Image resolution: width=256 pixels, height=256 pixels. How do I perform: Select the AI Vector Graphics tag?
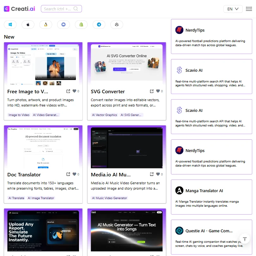pos(105,115)
